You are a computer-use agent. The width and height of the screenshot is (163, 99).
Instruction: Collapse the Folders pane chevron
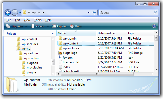point(53,33)
